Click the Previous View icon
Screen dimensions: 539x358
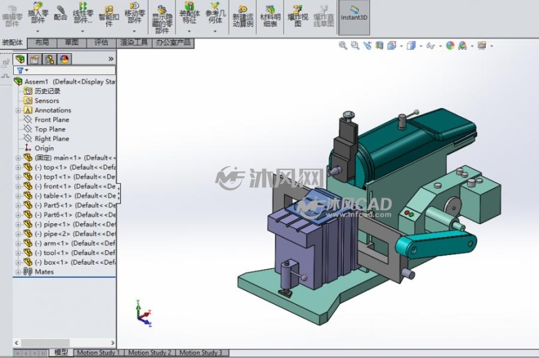pyautogui.click(x=367, y=45)
